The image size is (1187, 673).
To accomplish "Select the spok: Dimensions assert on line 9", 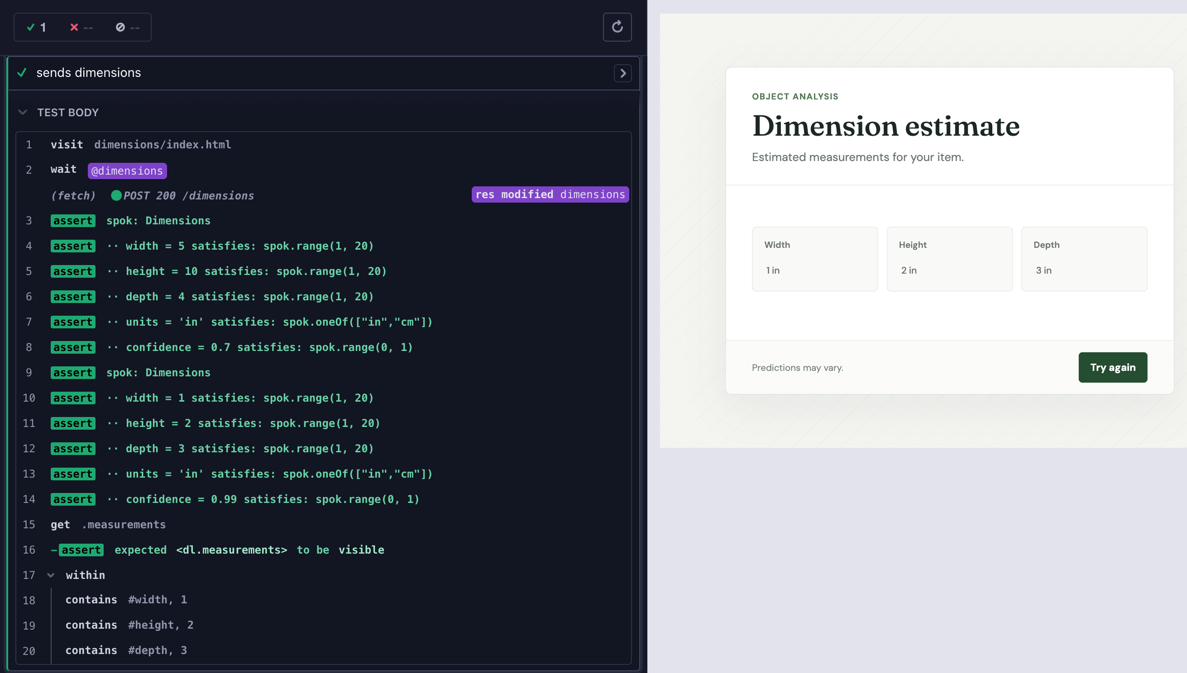I will click(323, 373).
